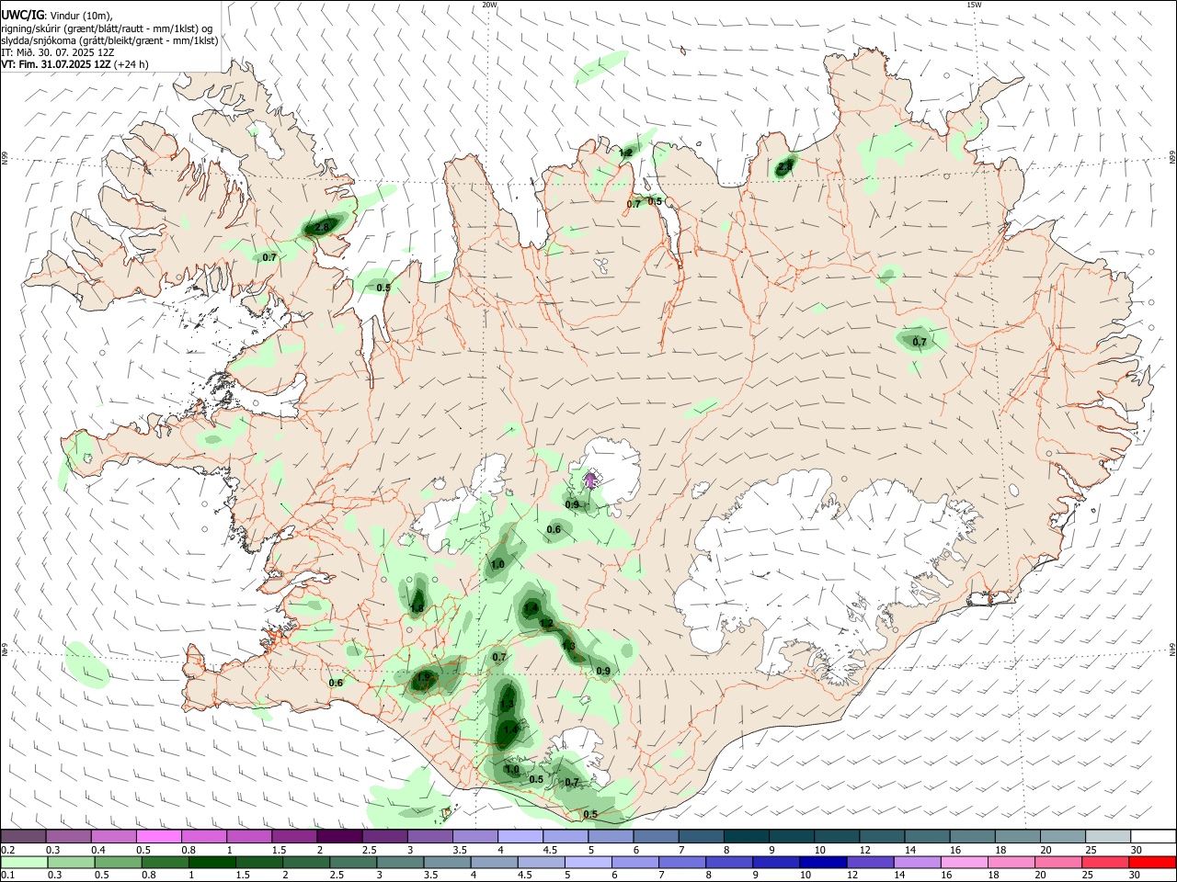Screen dimensions: 1177x882
Task: Select the VT: Fim. 31.07.2025 12Z (+24 h) line
Action: point(74,64)
